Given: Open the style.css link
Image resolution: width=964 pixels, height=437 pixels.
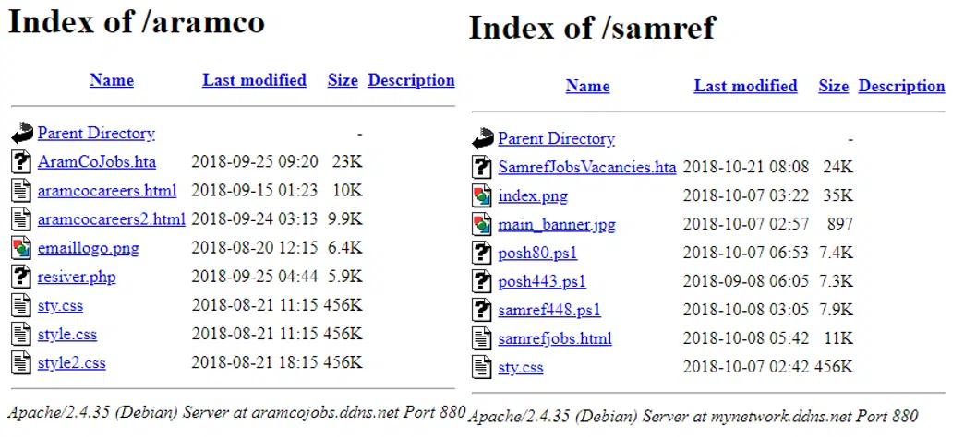Looking at the screenshot, I should [67, 335].
